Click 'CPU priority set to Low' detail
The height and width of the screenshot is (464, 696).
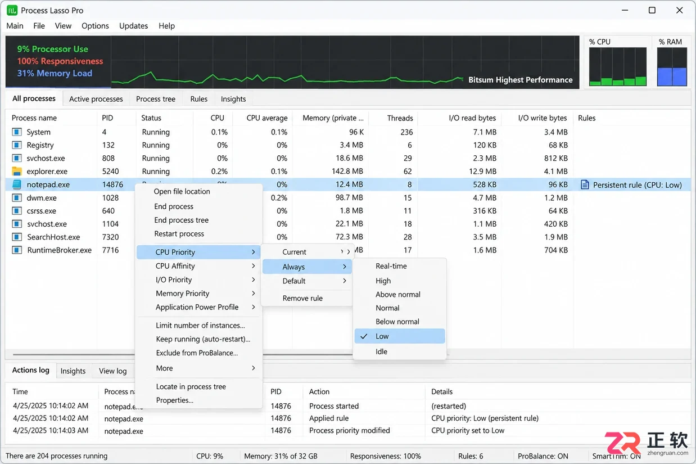[468, 431]
